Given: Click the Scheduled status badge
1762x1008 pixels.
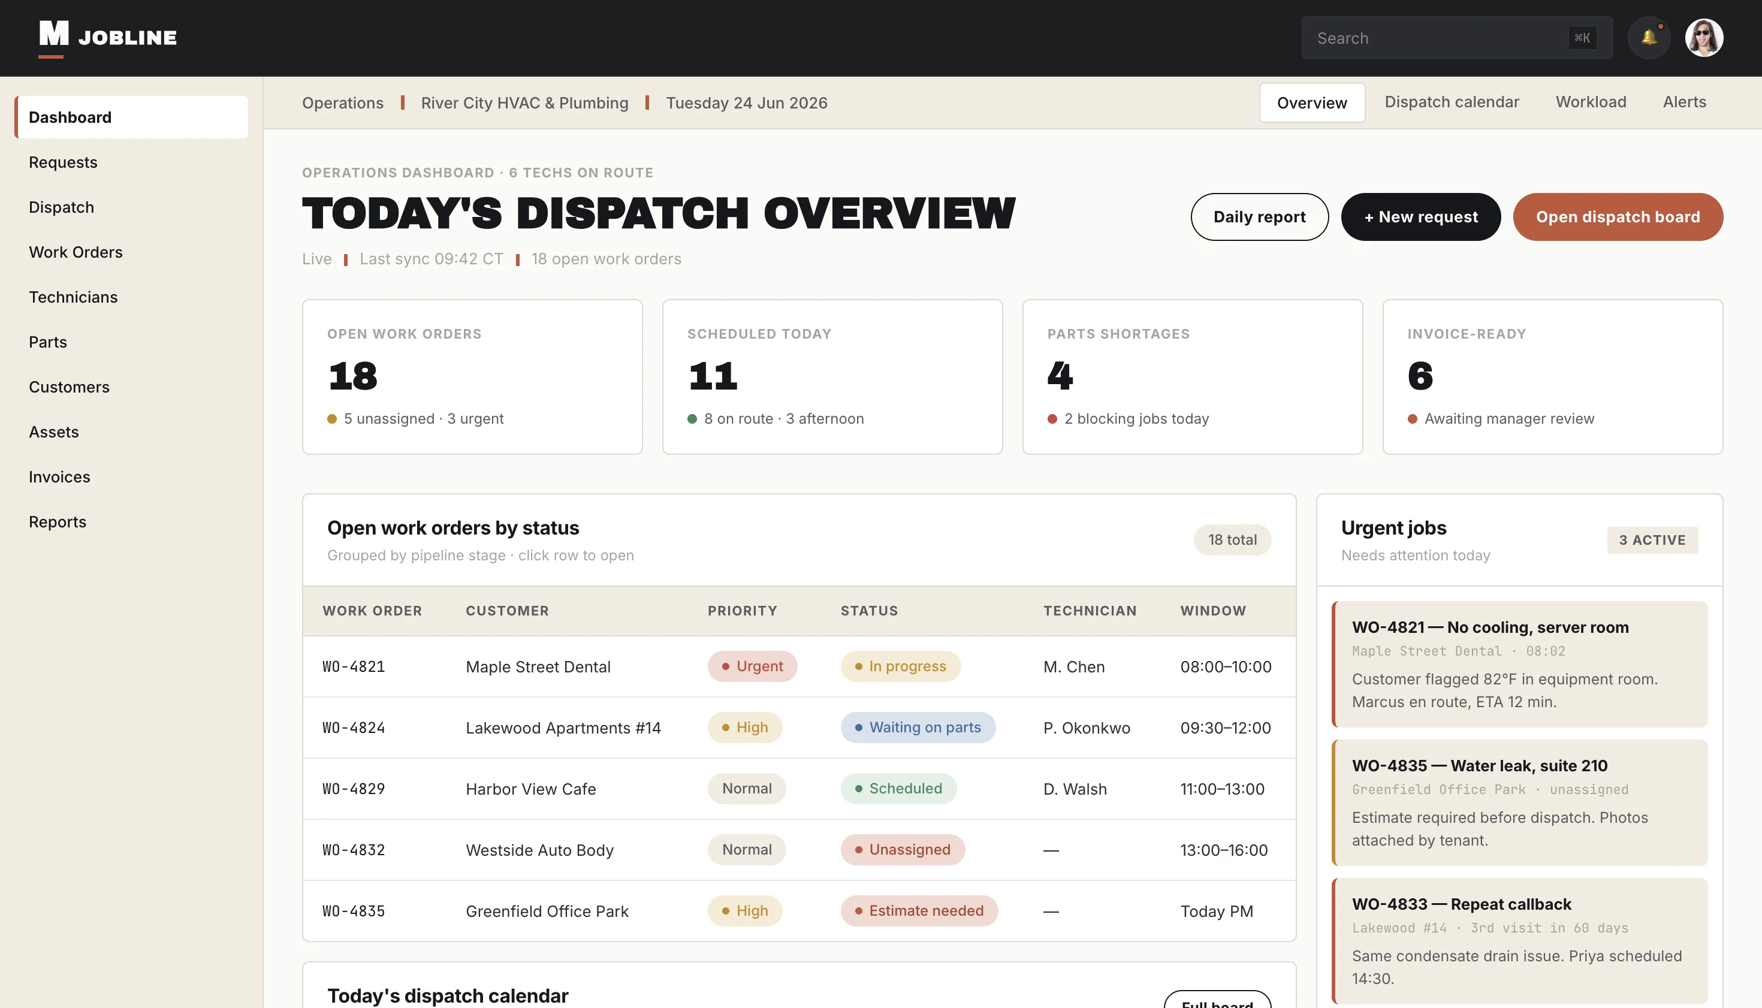Looking at the screenshot, I should click(898, 789).
